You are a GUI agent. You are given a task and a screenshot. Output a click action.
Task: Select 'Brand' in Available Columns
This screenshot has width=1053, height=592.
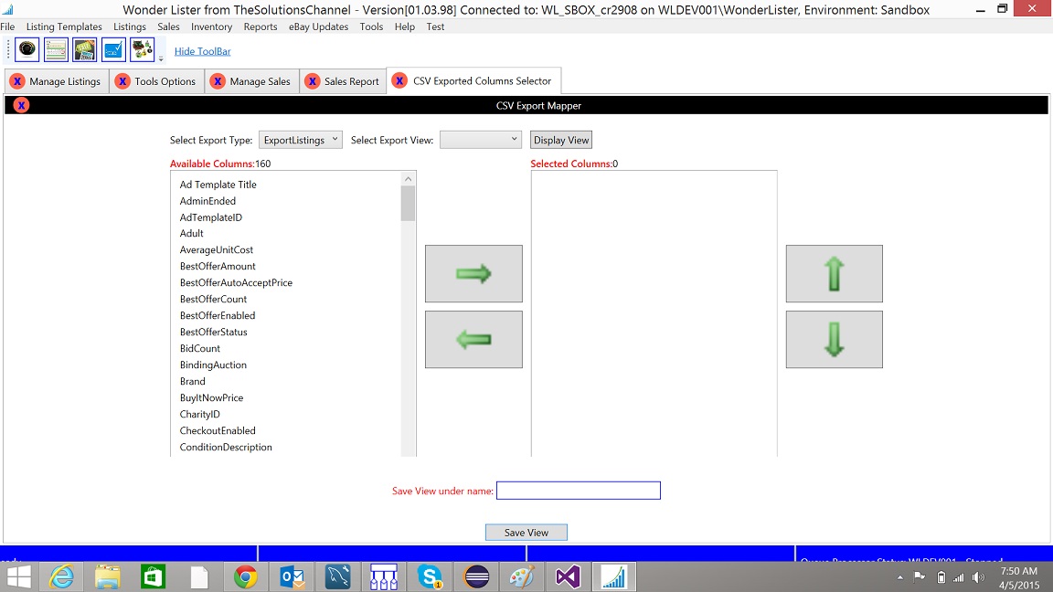[193, 381]
